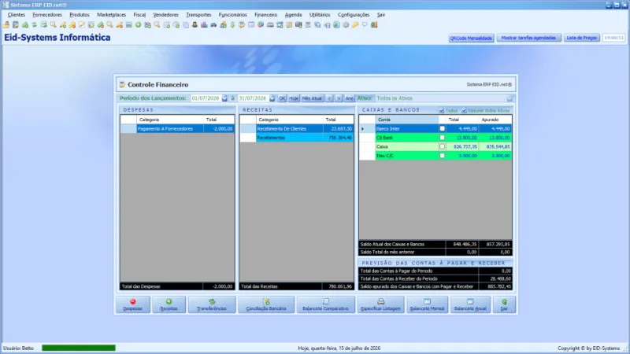This screenshot has width=630, height=354.
Task: Click the Hoje button
Action: pyautogui.click(x=294, y=98)
